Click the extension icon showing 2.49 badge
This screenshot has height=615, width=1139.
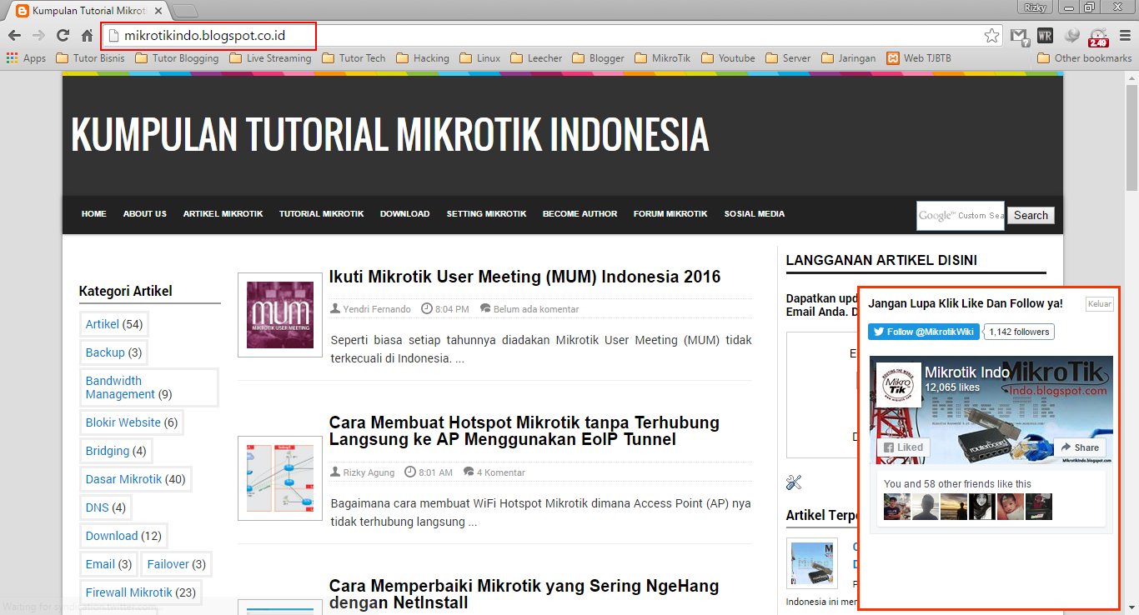(x=1099, y=36)
